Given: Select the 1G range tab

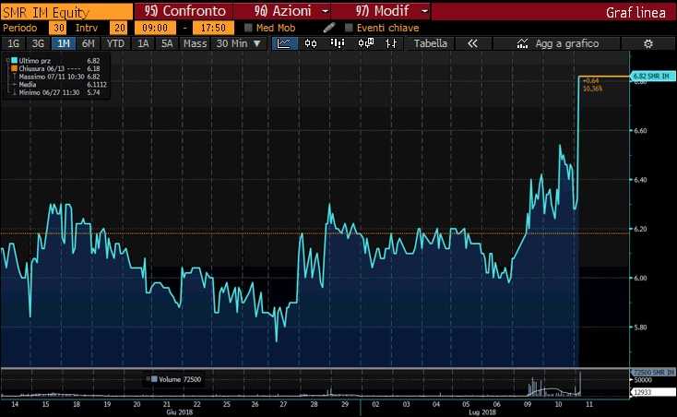Looking at the screenshot, I should pos(14,43).
